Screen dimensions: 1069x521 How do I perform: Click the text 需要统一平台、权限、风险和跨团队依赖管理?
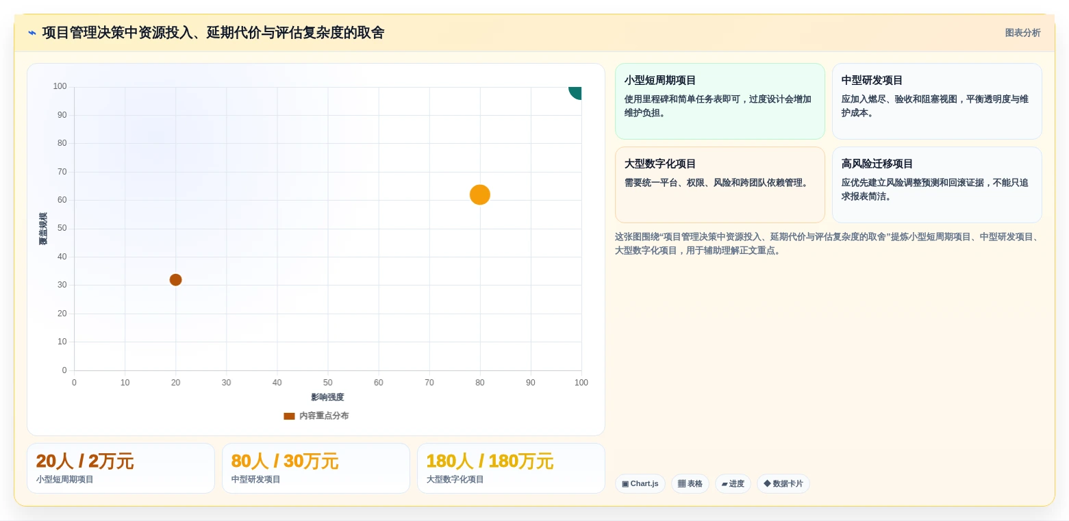point(715,183)
